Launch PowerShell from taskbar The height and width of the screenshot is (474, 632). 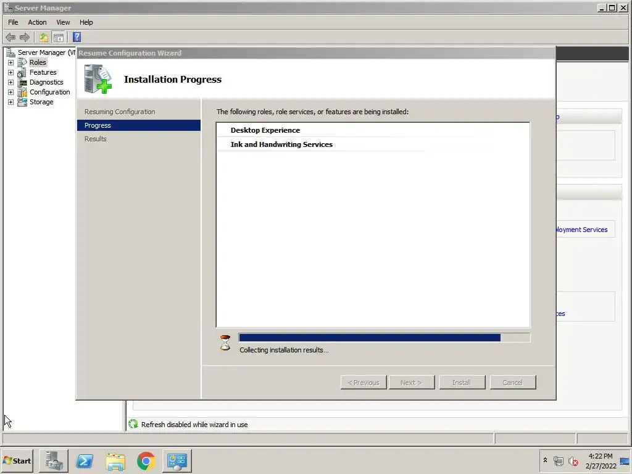[85, 460]
